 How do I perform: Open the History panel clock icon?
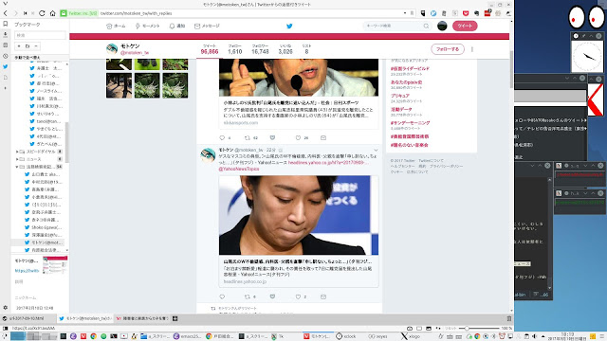click(5, 56)
